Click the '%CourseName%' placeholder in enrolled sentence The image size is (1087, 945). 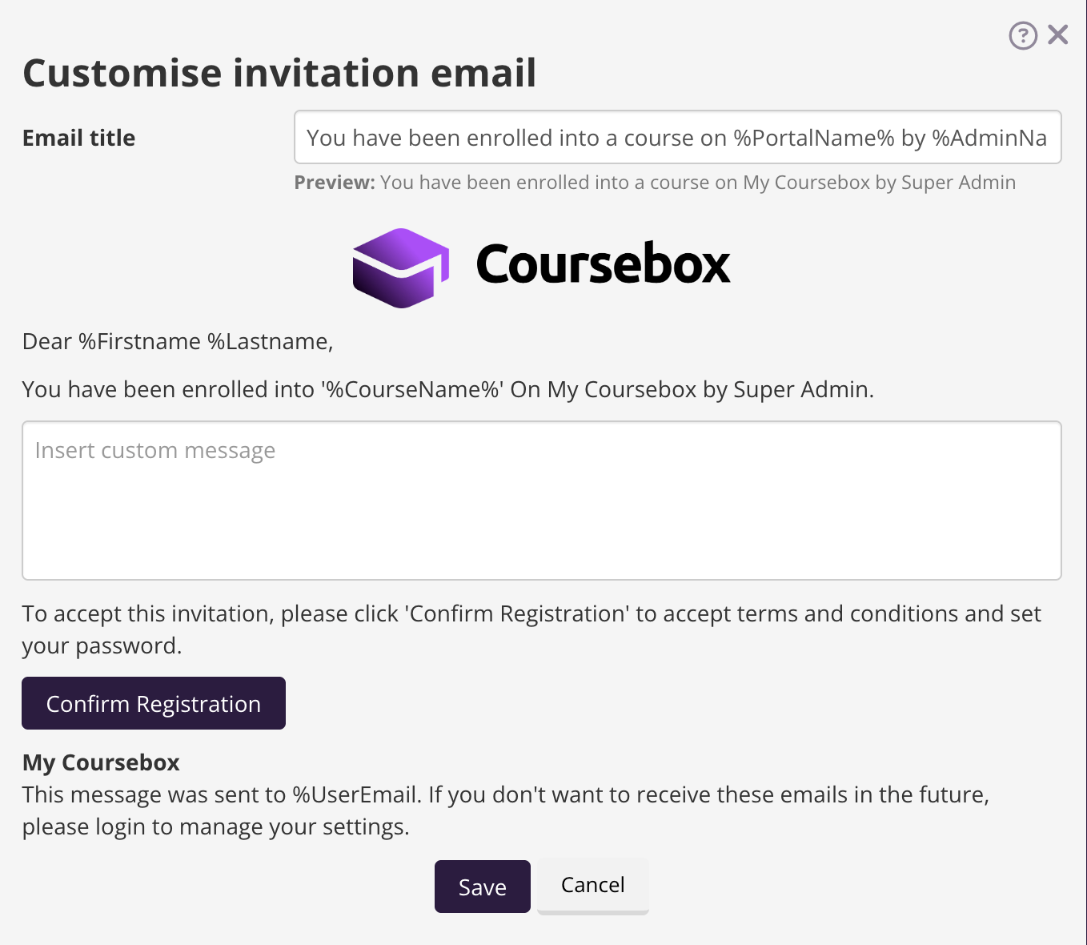pyautogui.click(x=412, y=390)
